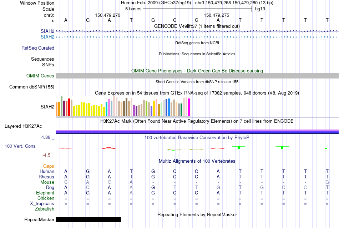
Task: Click the Rhesus alignment row label
Action: [46, 177]
